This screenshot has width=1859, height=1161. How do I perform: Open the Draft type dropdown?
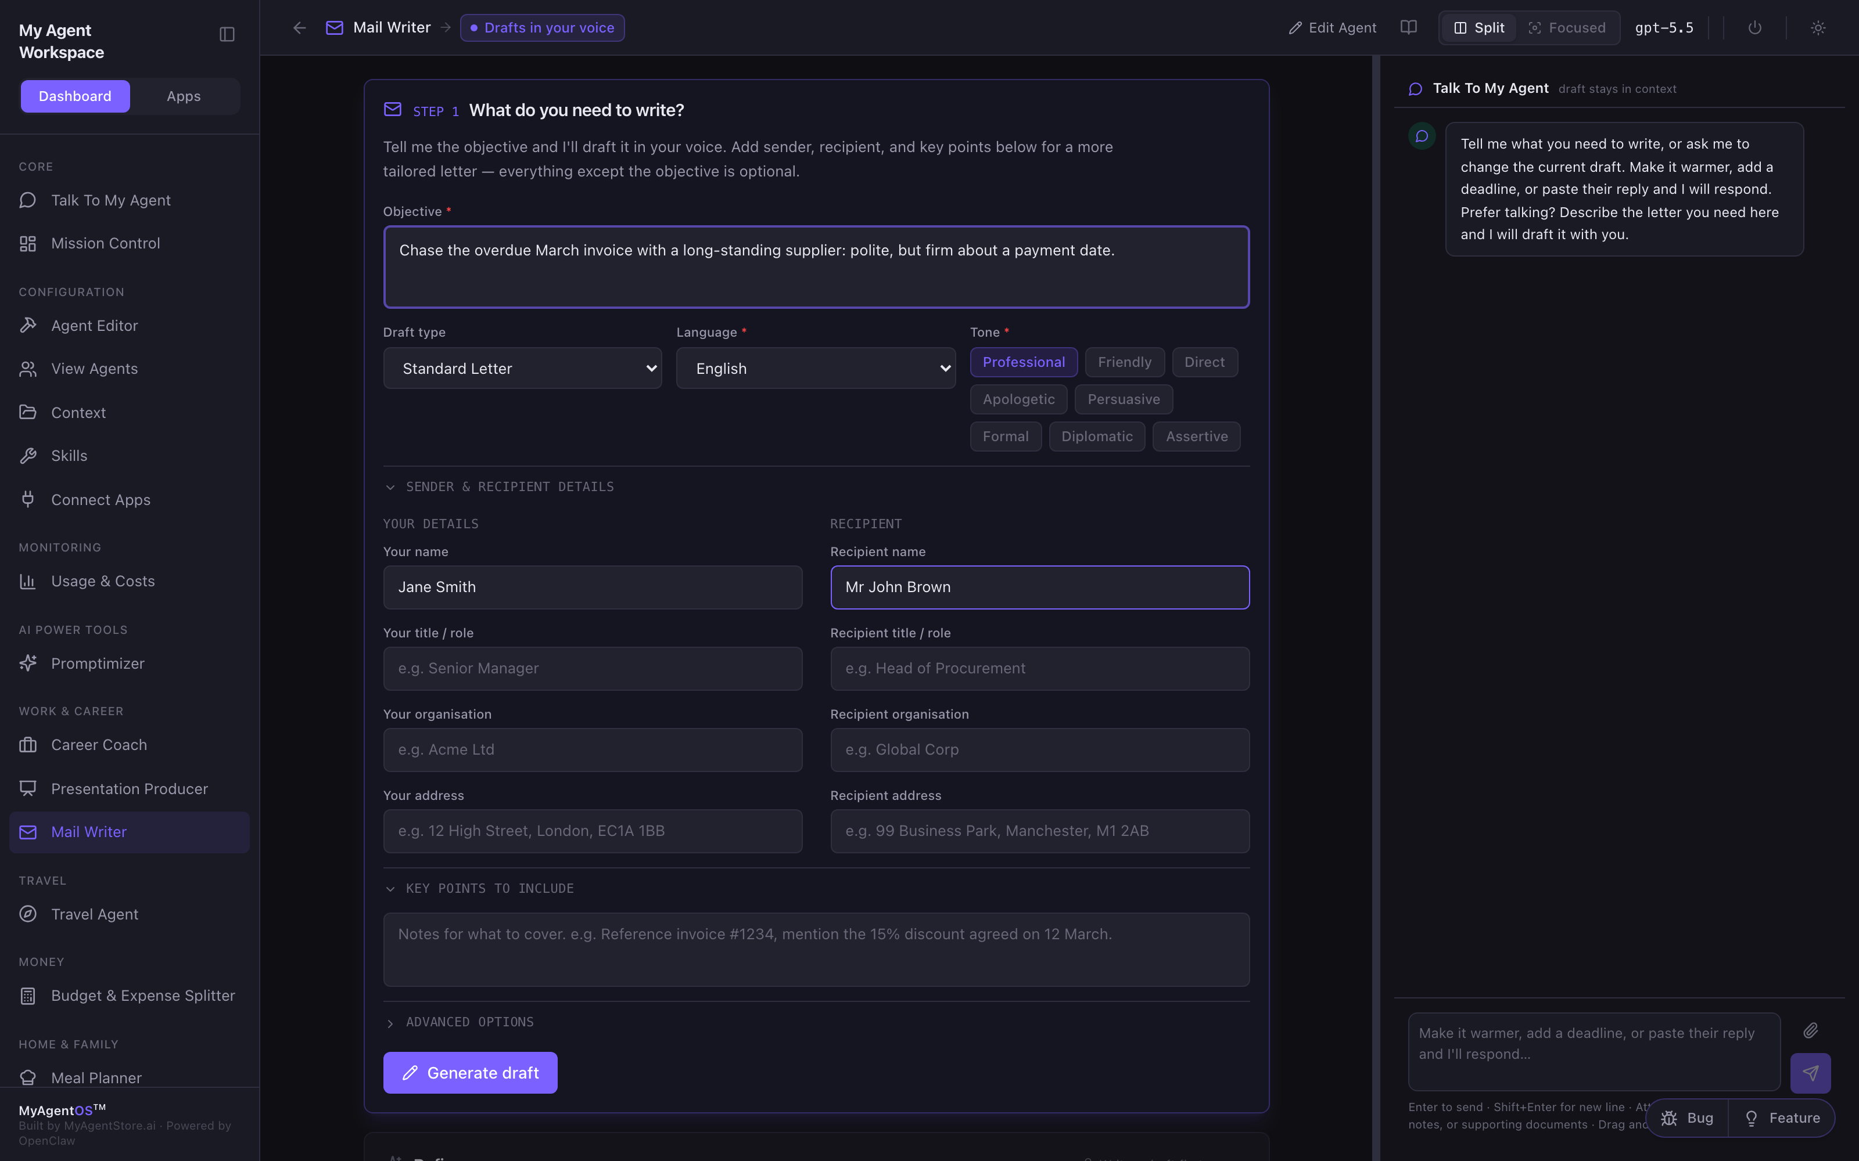(x=522, y=369)
